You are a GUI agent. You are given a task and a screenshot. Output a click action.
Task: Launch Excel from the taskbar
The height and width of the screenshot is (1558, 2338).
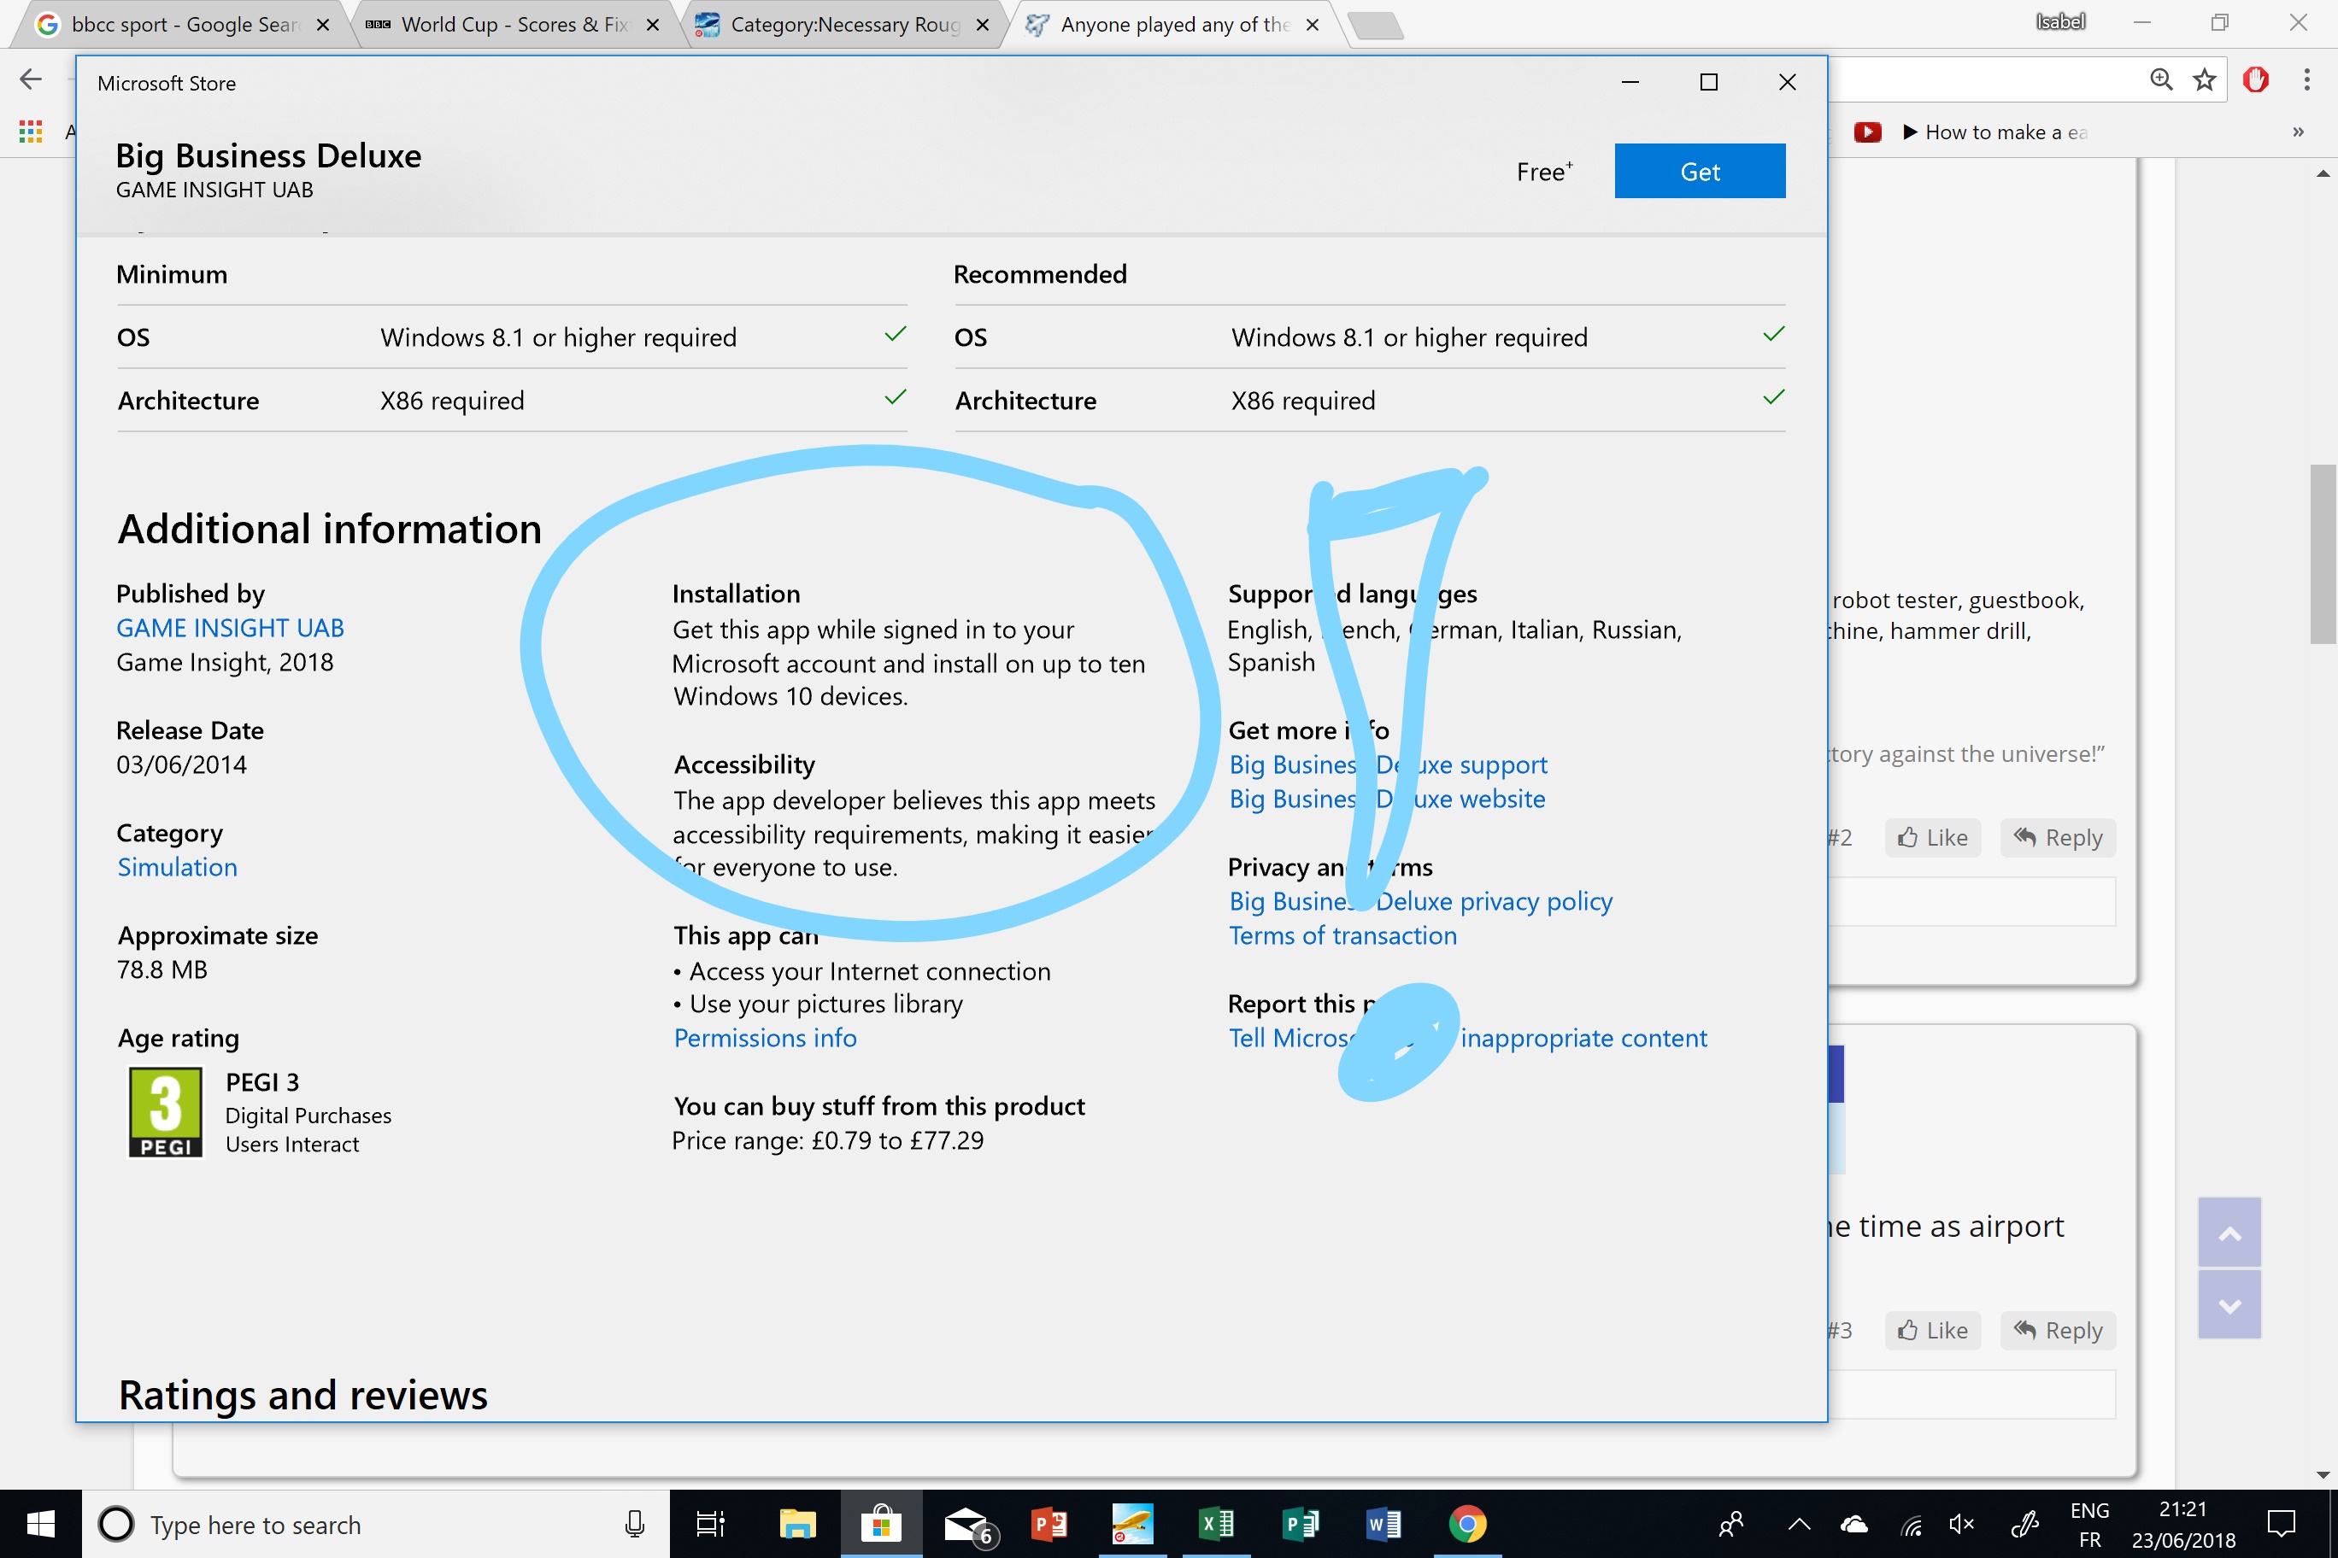[1216, 1524]
